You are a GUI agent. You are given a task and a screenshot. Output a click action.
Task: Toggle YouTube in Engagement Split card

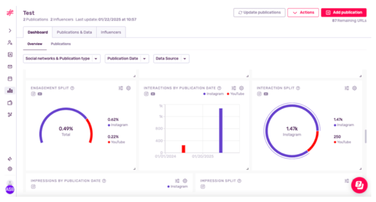pos(40,94)
